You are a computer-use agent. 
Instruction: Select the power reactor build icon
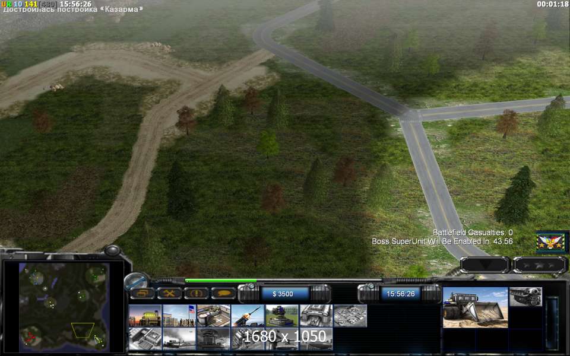[x=145, y=316]
